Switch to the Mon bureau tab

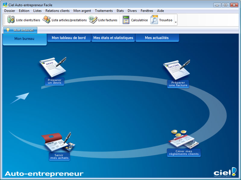tap(25, 39)
